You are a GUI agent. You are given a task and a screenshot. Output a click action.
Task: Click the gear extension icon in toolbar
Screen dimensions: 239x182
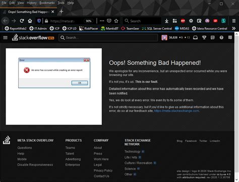pyautogui.click(x=191, y=21)
